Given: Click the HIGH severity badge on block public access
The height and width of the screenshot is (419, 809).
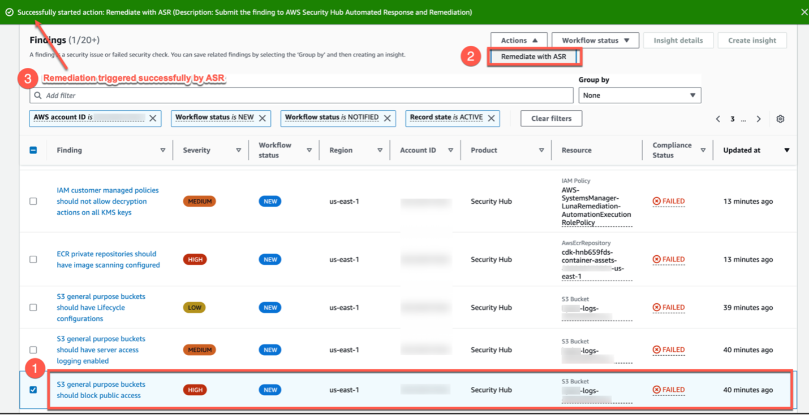Looking at the screenshot, I should [x=195, y=390].
